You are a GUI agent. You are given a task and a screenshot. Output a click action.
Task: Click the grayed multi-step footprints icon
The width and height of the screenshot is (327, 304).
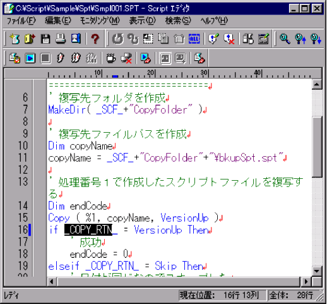91,58
